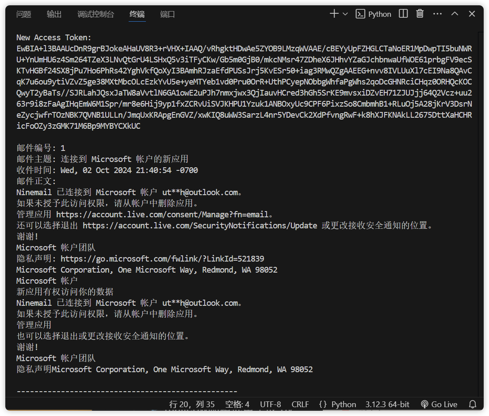Maximize panel size with chevron up
The height and width of the screenshot is (416, 489).
coord(455,14)
